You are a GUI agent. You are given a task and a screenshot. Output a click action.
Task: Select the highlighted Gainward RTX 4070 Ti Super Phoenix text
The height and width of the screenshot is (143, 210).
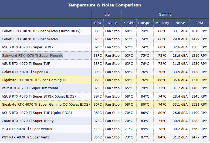[x=32, y=56]
